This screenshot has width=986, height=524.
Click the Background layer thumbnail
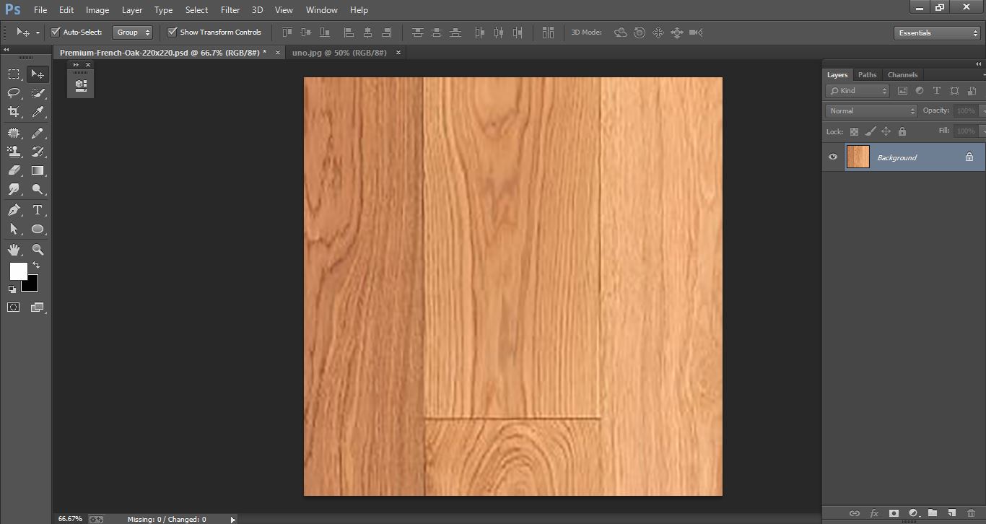(858, 157)
